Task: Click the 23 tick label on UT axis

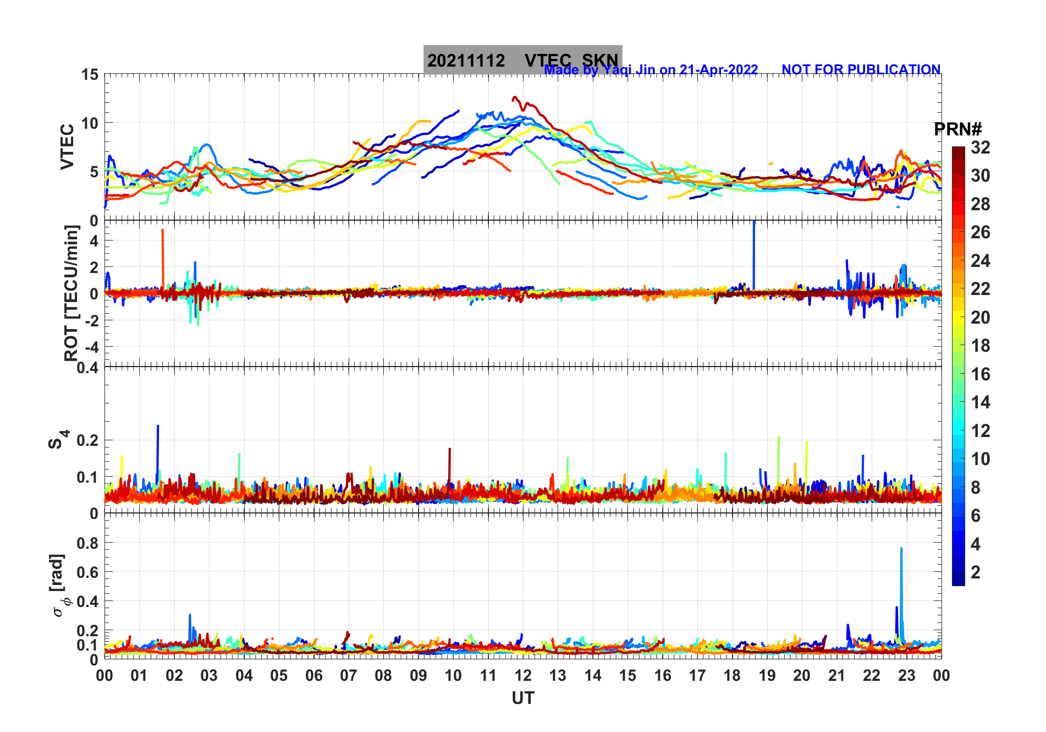Action: point(906,675)
